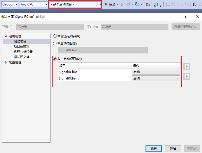Click the move down arrow button
Screen dimensions: 202x153
(187, 76)
